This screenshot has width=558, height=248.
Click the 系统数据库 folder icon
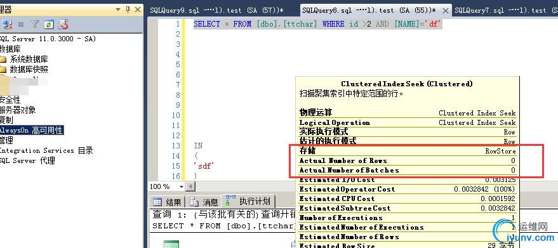tap(3, 60)
